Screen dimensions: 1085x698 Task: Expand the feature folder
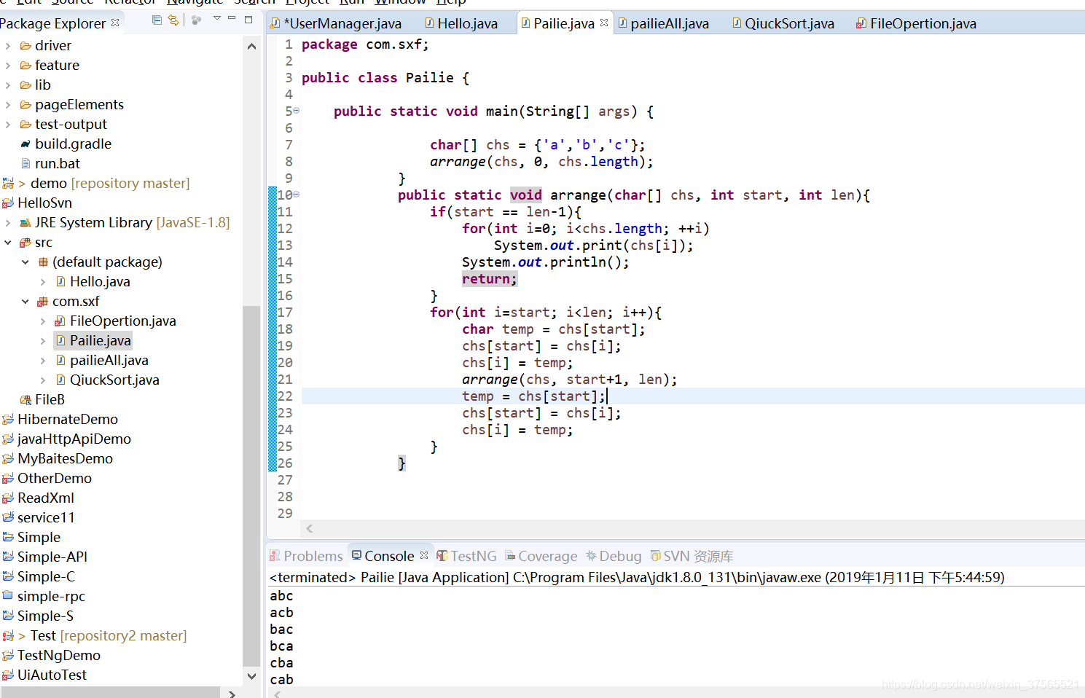(x=8, y=66)
